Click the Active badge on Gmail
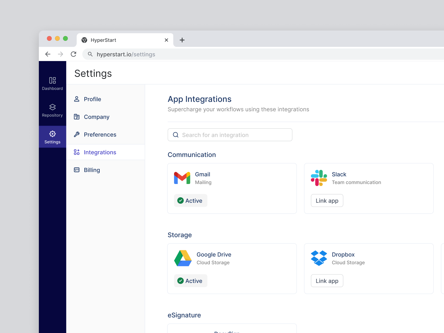The image size is (444, 333). pyautogui.click(x=190, y=200)
